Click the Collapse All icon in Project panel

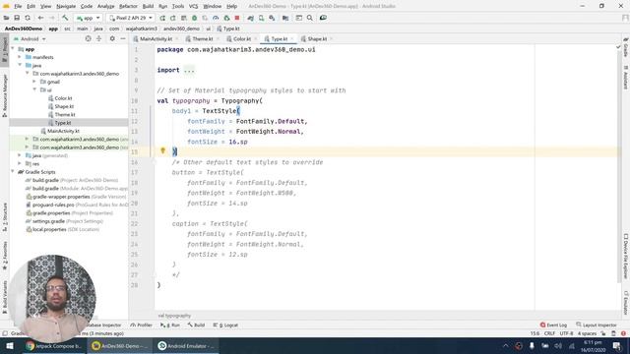tap(98, 38)
